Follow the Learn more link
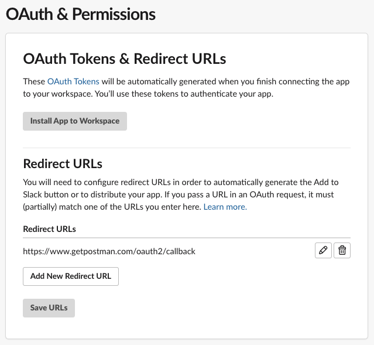Image resolution: width=374 pixels, height=345 pixels. (225, 207)
